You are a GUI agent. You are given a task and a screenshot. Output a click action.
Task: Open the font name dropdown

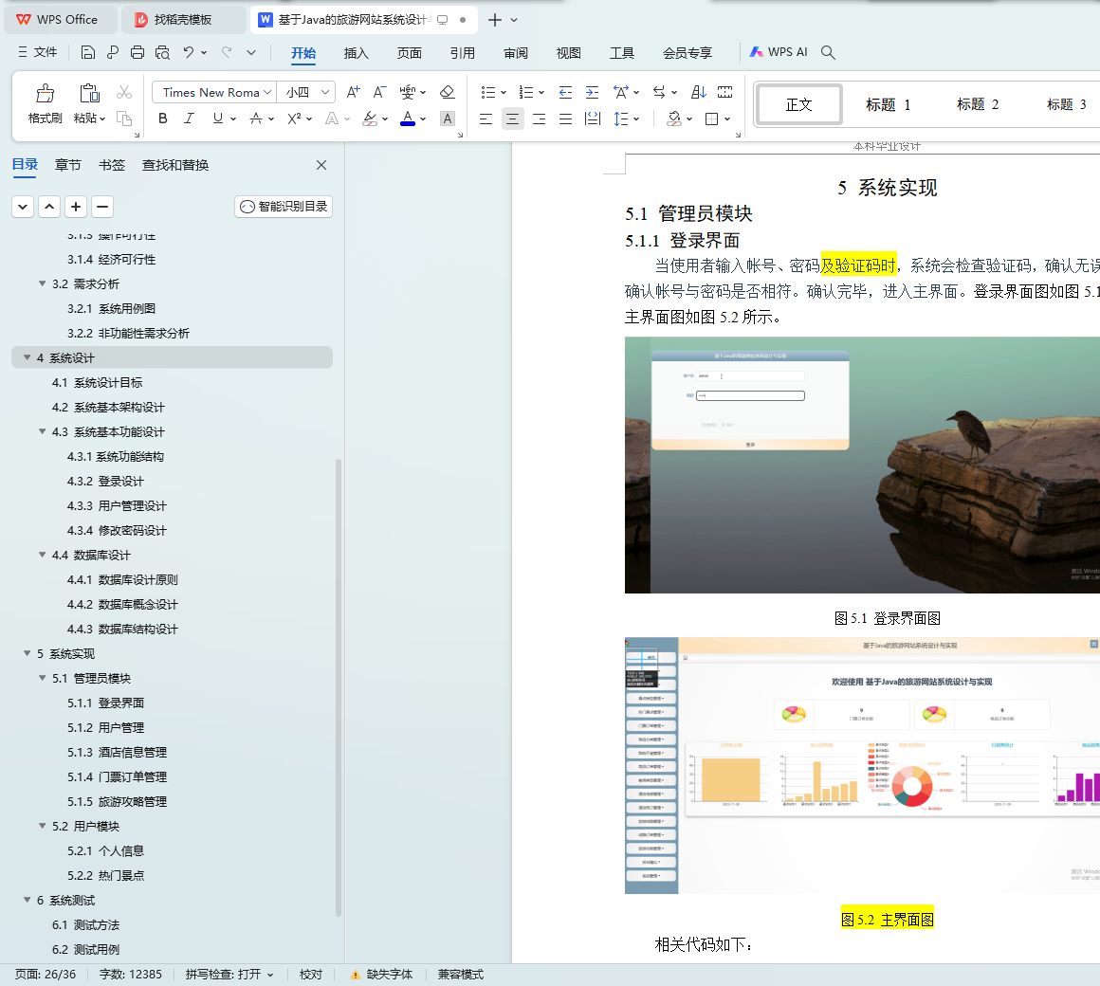[267, 92]
